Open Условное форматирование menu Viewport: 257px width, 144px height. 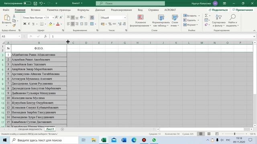tap(140, 21)
